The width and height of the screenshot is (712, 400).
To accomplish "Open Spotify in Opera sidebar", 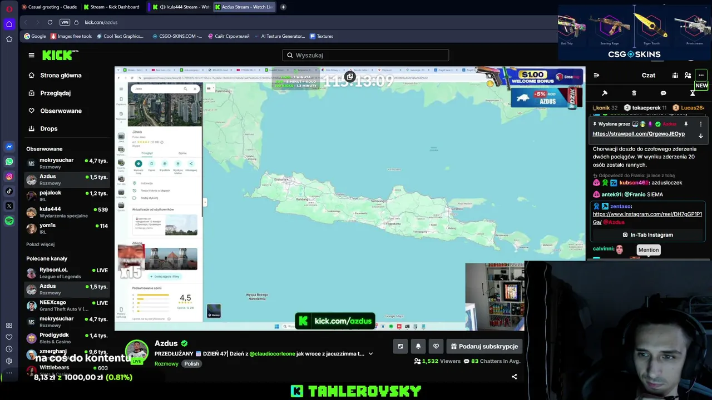I will [9, 221].
